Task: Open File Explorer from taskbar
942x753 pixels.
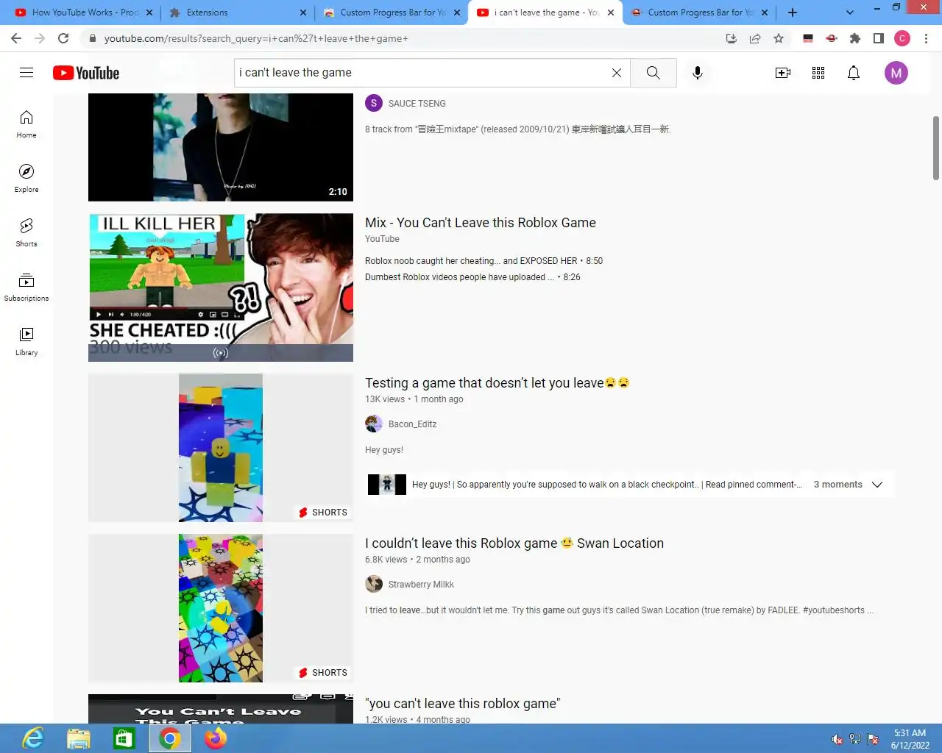Action: click(78, 738)
